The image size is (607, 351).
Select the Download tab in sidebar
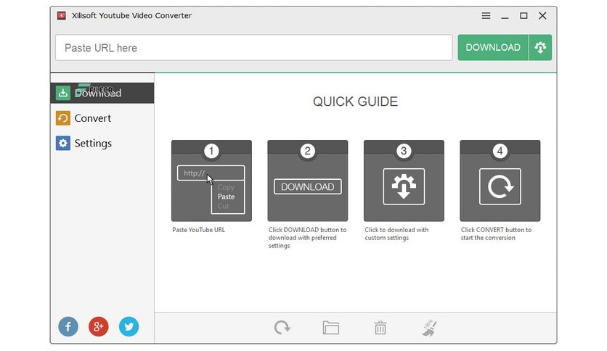pyautogui.click(x=102, y=93)
